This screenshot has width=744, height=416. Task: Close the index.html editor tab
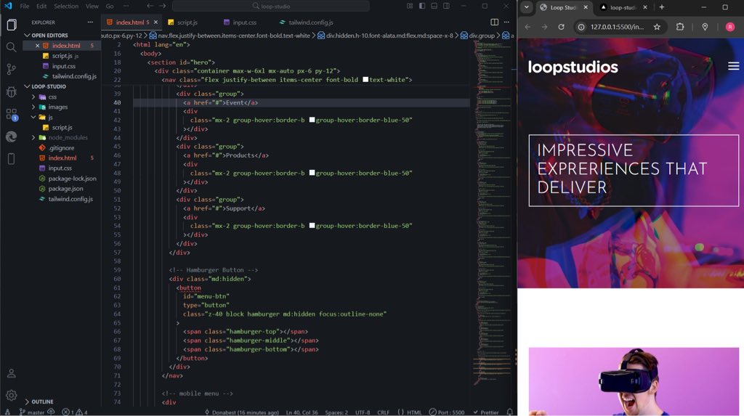coord(155,23)
